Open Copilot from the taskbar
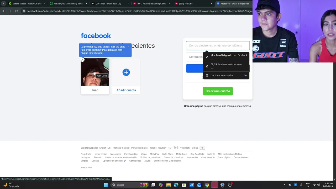The height and width of the screenshot is (189, 336). [x=161, y=185]
